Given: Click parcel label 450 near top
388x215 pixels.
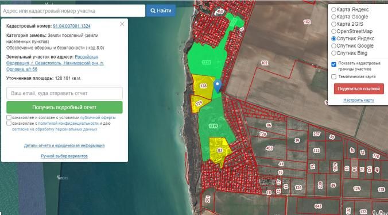Looking at the screenshot, I should pos(220,11).
